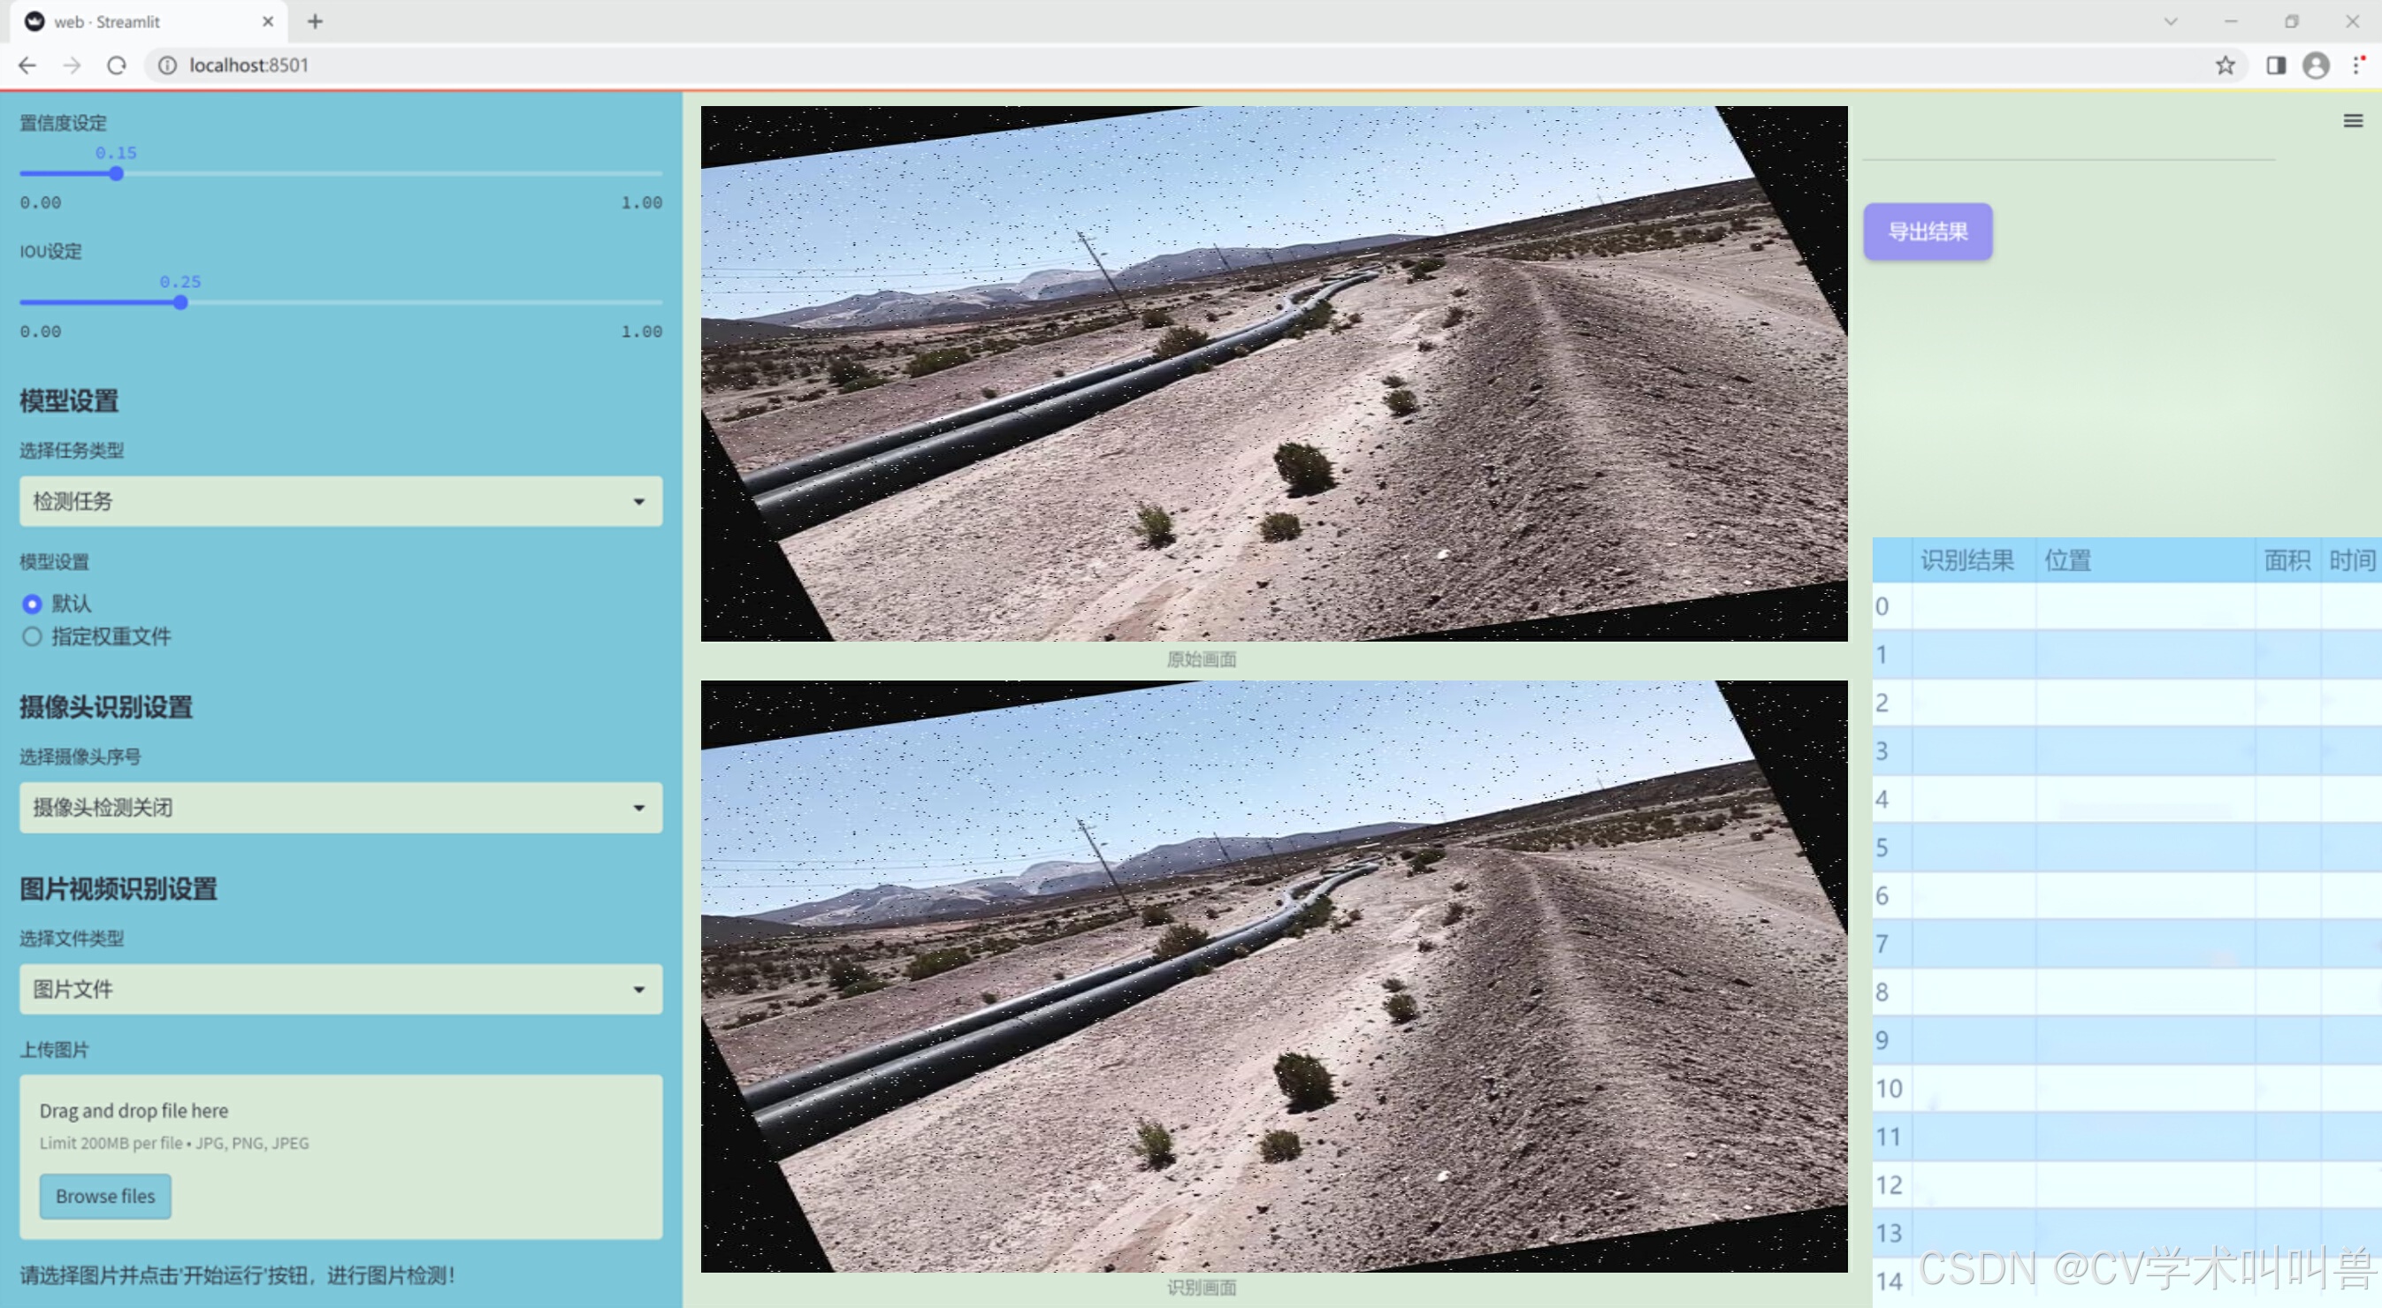Click the 识别结果 column header

point(1973,560)
